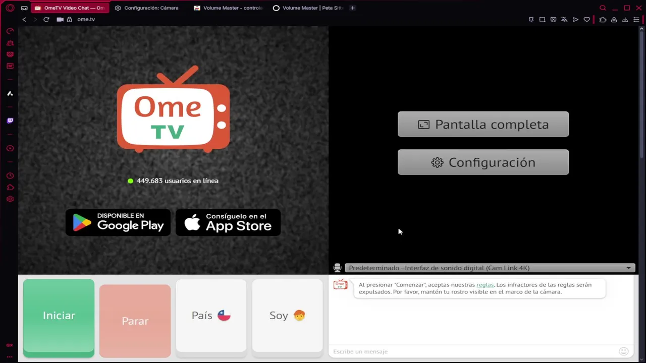Open the Easy Setup sliders icon
The image size is (646, 363).
tap(636, 20)
